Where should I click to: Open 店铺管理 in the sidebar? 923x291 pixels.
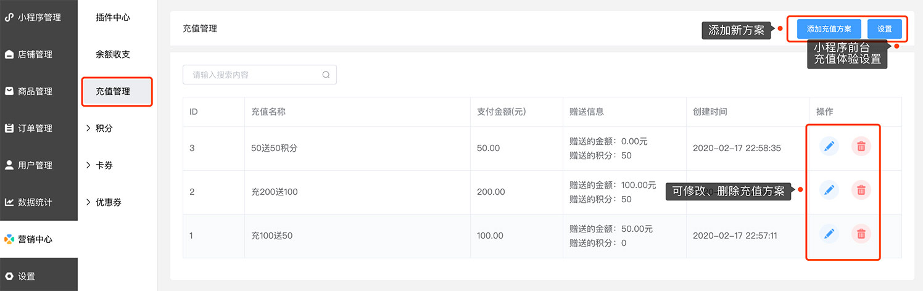39,54
